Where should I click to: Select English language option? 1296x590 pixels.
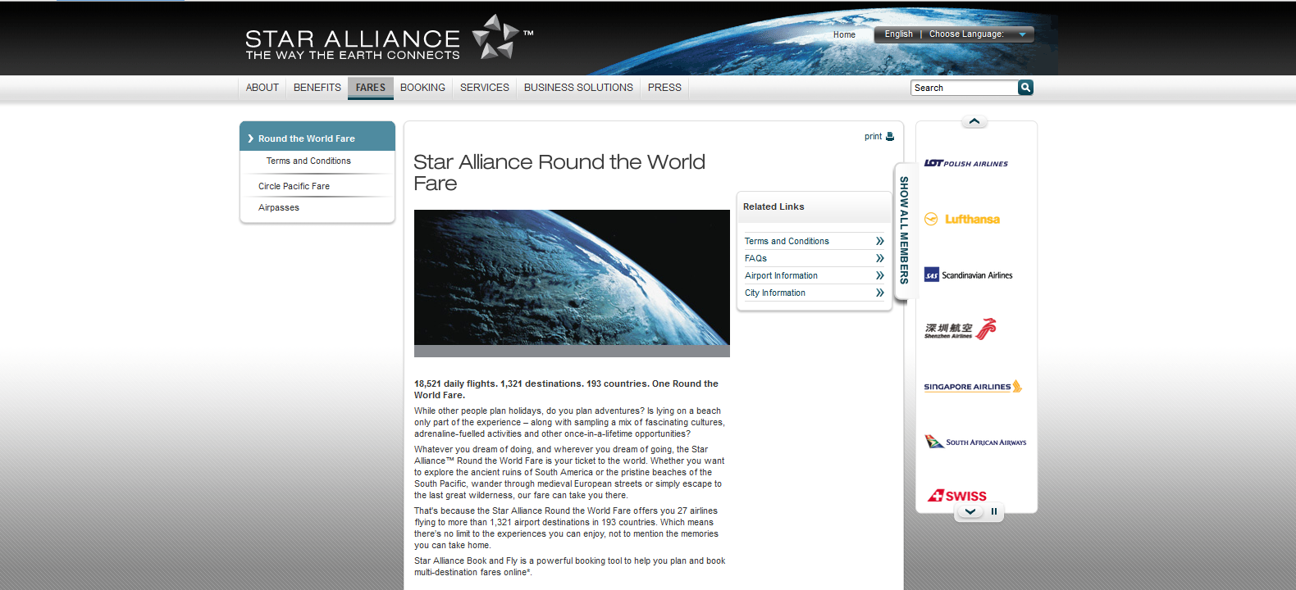[898, 34]
